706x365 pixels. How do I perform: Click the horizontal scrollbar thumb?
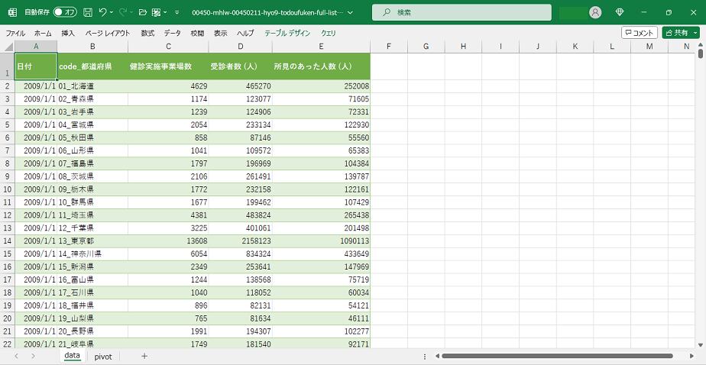click(556, 356)
